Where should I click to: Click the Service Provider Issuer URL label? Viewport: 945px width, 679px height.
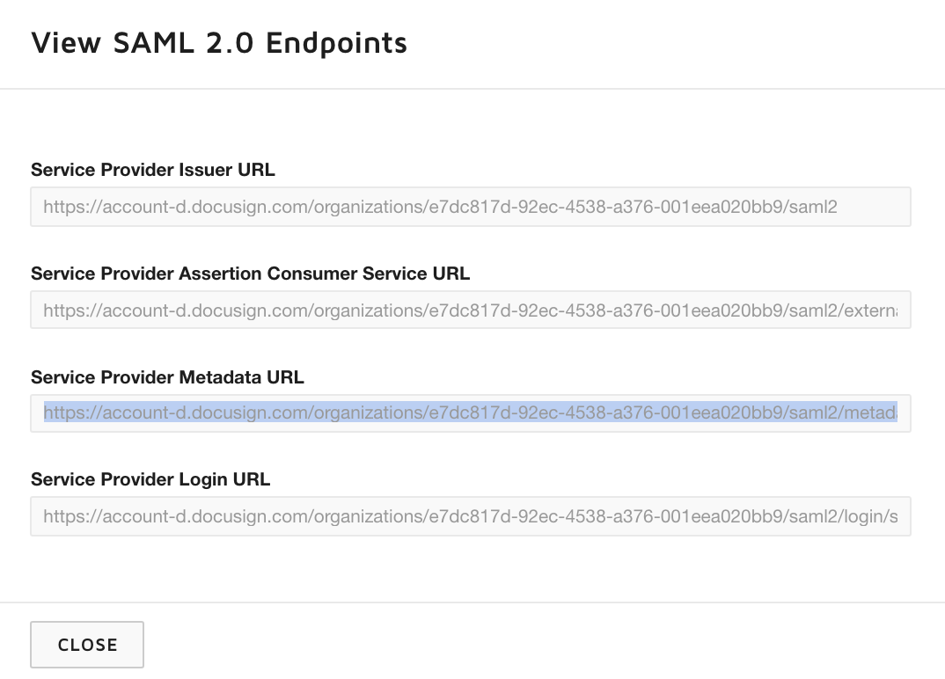pos(153,170)
